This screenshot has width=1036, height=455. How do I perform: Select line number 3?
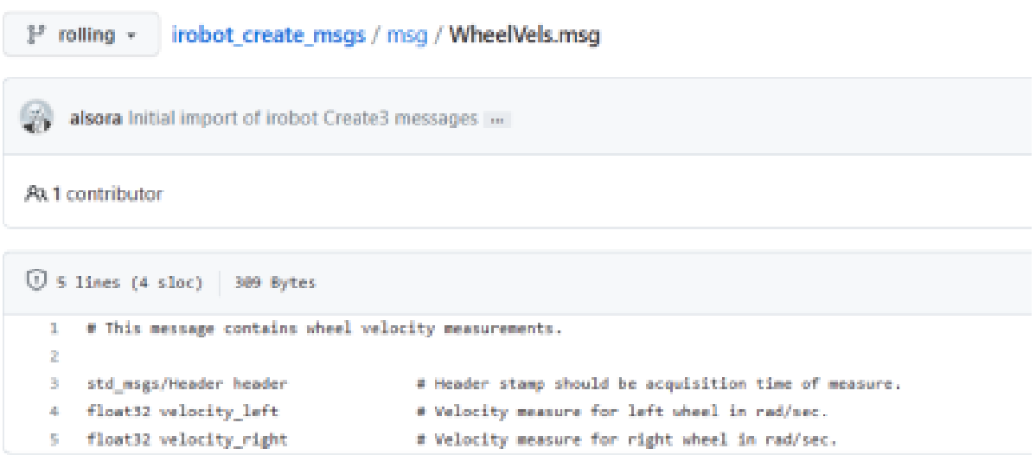(54, 383)
